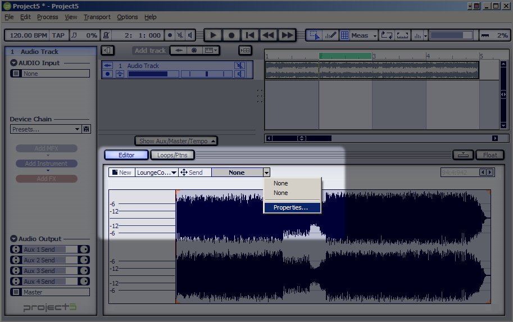
Task: Click the input monitor icon on Audio Track
Action: click(120, 74)
